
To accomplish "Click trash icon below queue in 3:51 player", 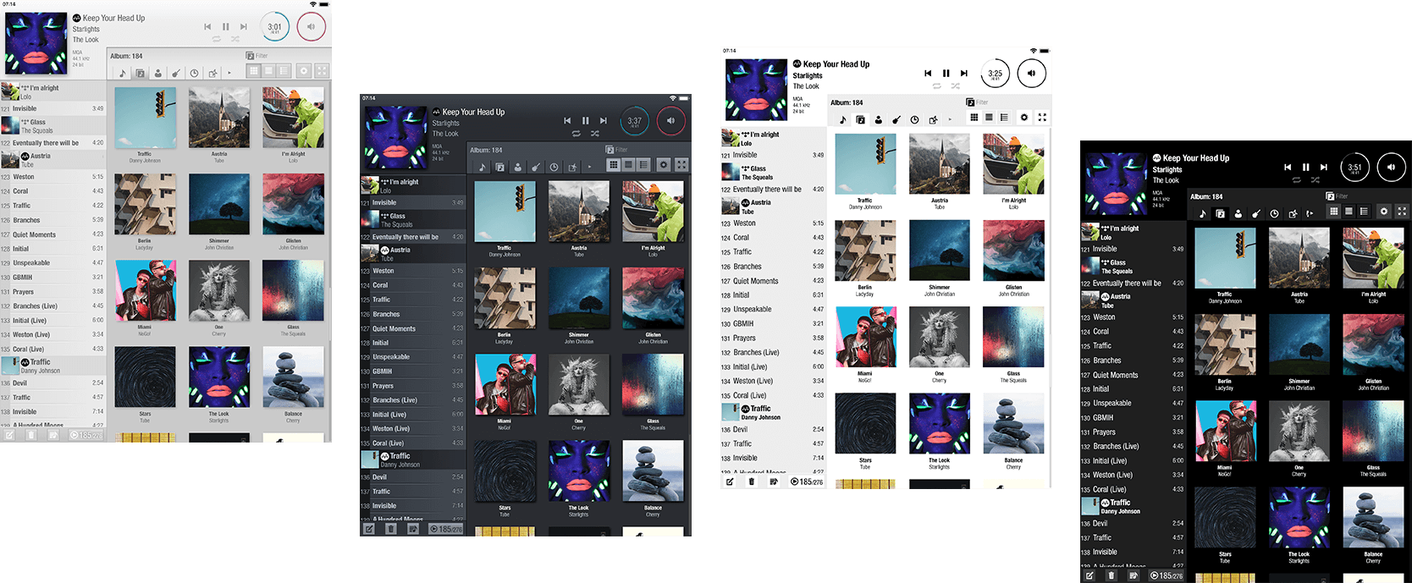I will [x=1111, y=575].
